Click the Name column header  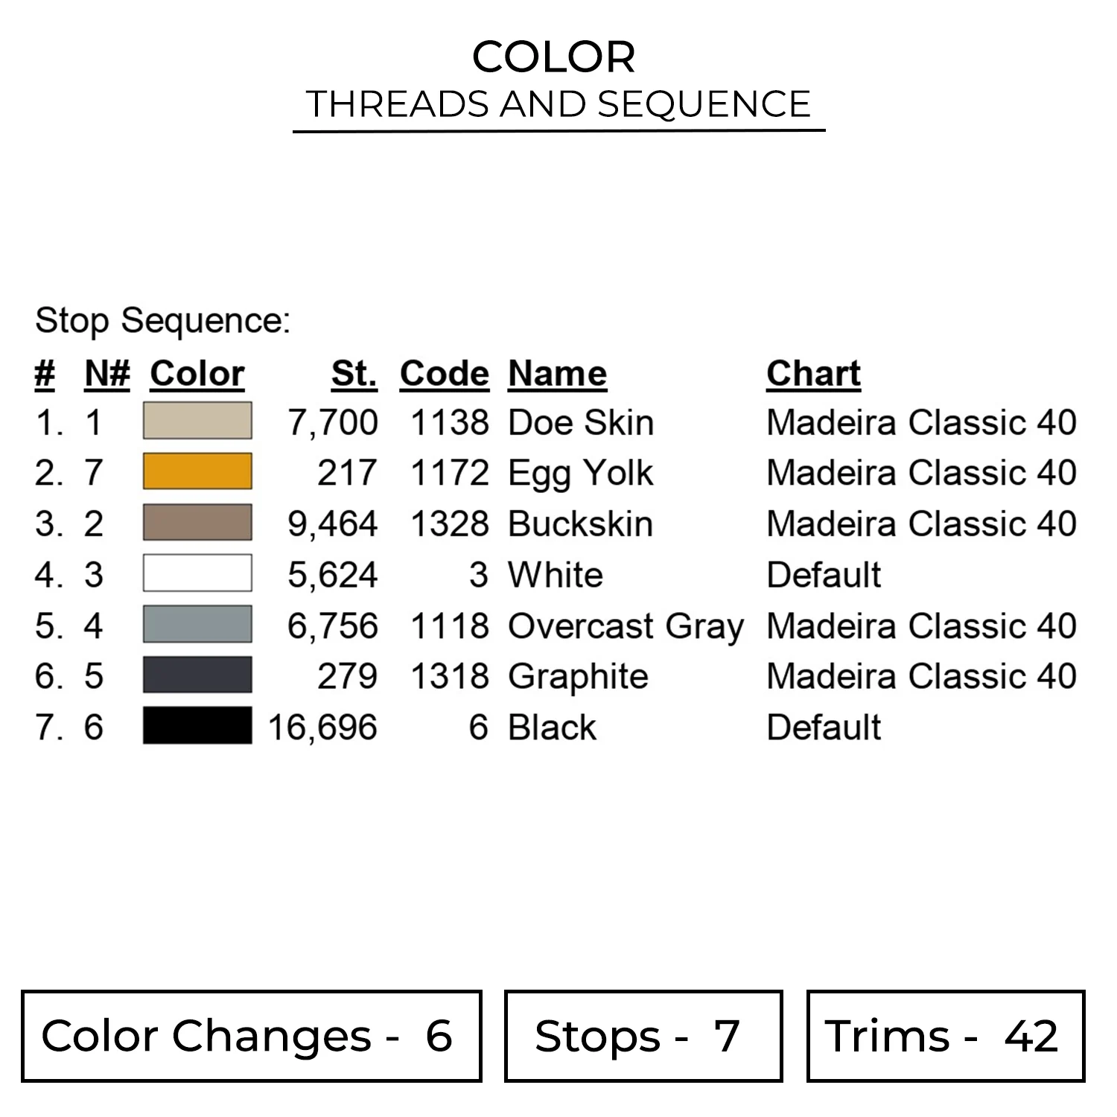click(x=557, y=374)
